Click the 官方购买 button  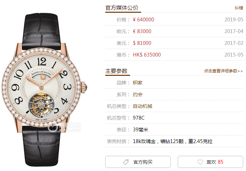[x=138, y=162]
